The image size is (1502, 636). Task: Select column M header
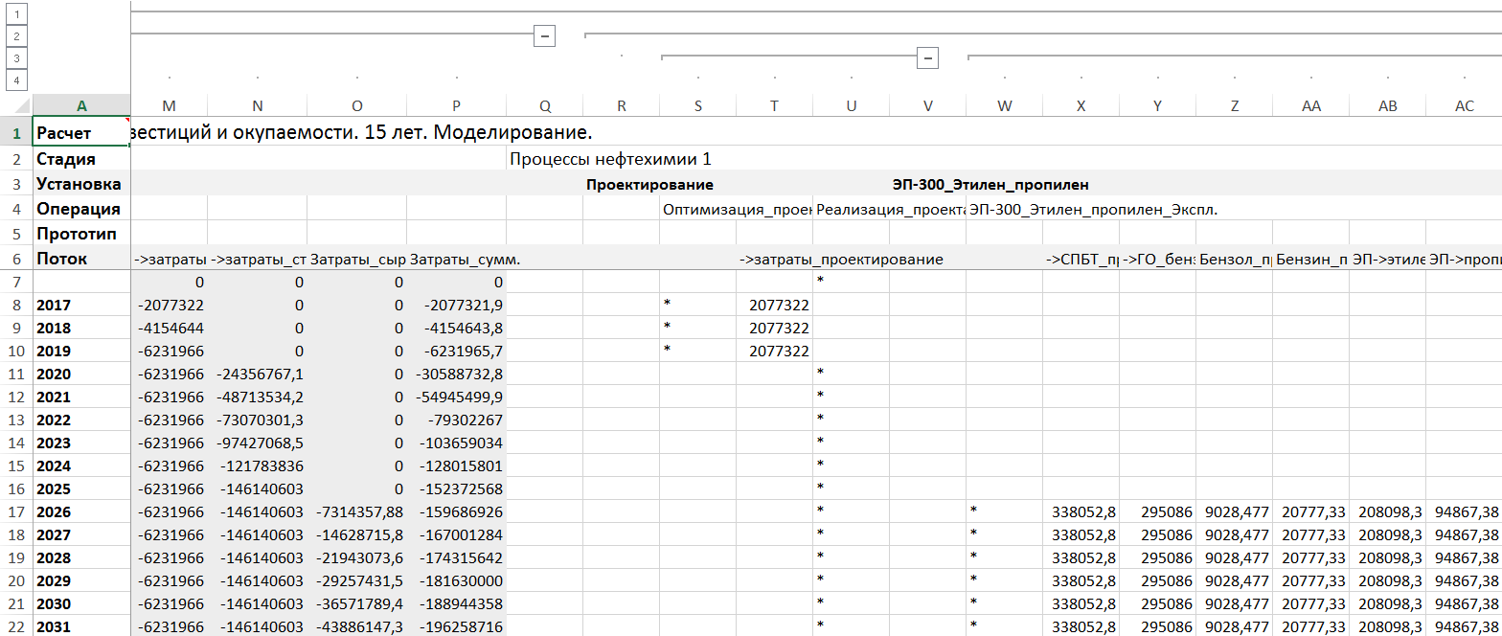(169, 105)
